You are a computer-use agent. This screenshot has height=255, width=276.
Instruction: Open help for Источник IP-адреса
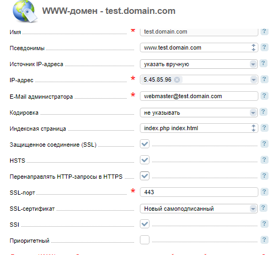click(x=263, y=63)
